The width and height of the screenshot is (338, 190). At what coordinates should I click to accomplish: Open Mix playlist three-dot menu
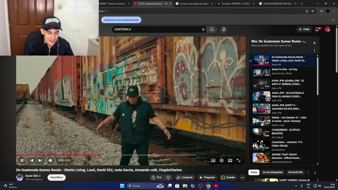pos(314,50)
